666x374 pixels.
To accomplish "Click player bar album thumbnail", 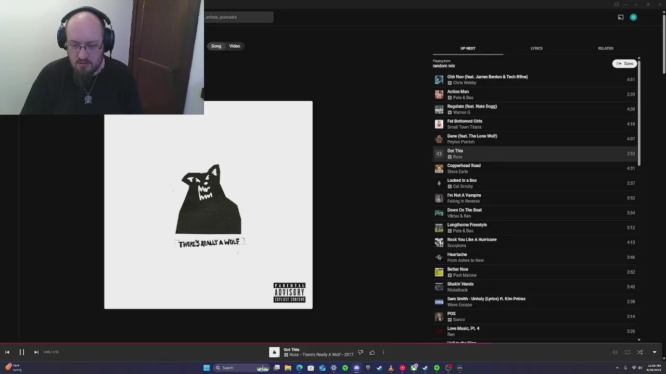I will coord(274,352).
